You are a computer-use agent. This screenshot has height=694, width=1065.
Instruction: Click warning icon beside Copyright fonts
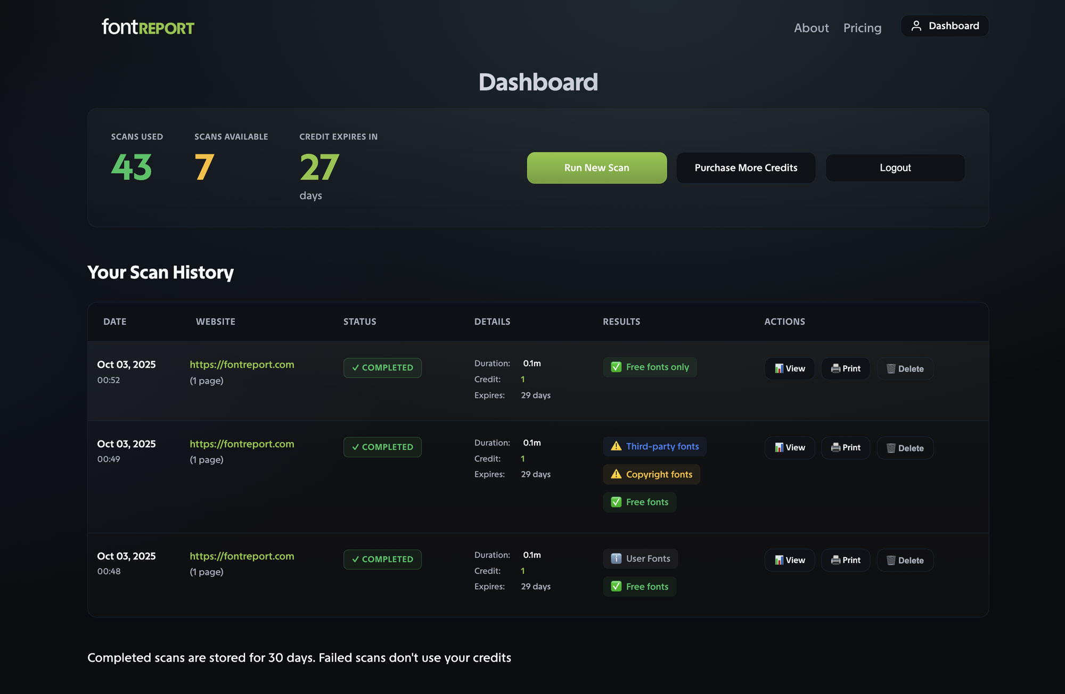(616, 474)
